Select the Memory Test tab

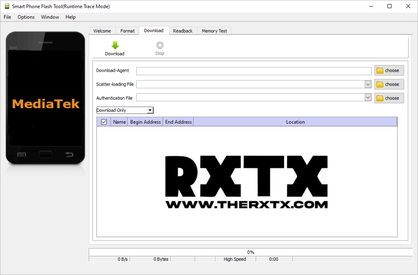[213, 31]
